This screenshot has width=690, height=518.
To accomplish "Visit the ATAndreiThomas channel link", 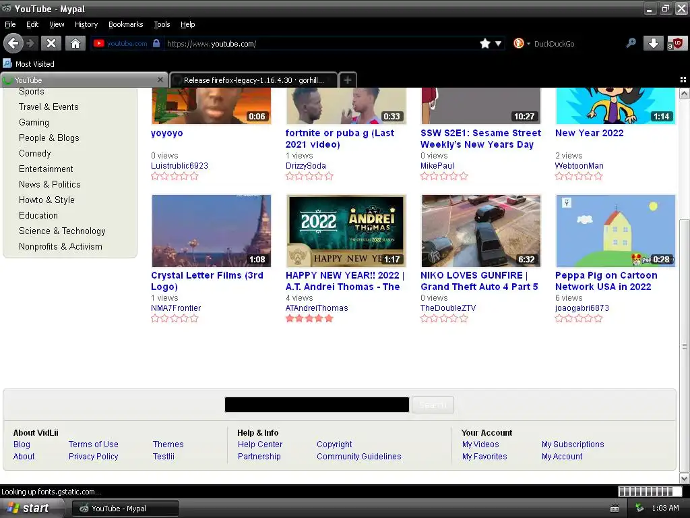I will [317, 308].
